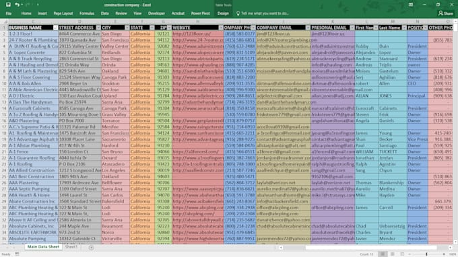Image resolution: width=458 pixels, height=257 pixels.
Task: Click the zoom slider handle
Action: (x=427, y=254)
